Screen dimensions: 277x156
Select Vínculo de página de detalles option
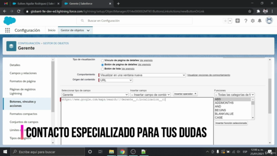[x=102, y=61]
